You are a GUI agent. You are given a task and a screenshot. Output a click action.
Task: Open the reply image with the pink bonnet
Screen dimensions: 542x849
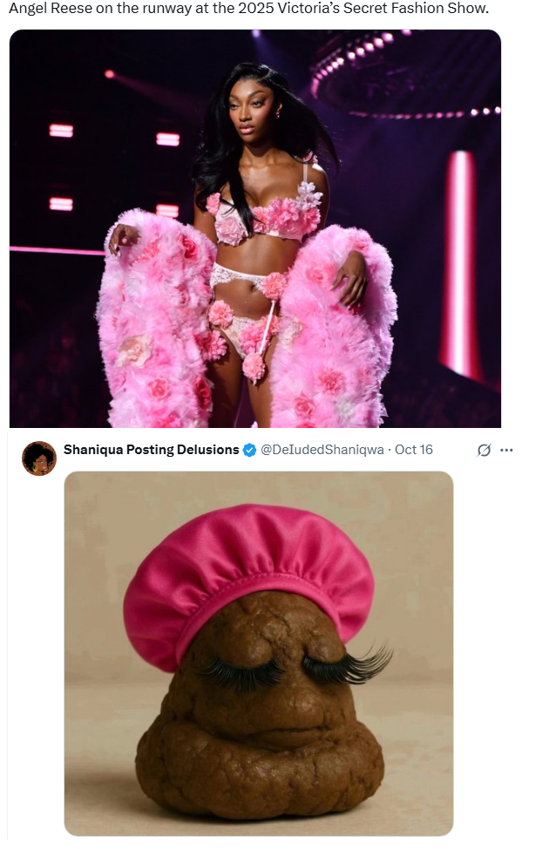coord(259,654)
